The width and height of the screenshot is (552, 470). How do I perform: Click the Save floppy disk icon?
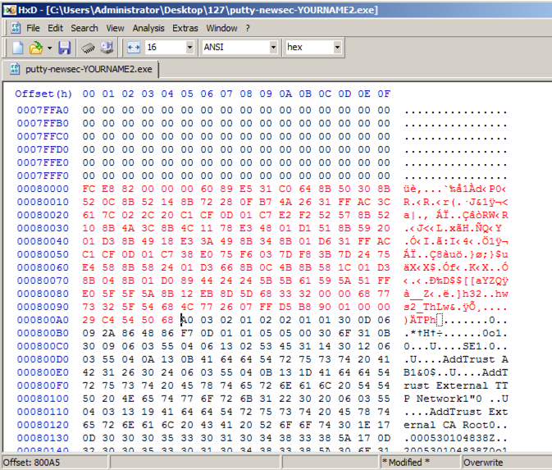coord(65,48)
